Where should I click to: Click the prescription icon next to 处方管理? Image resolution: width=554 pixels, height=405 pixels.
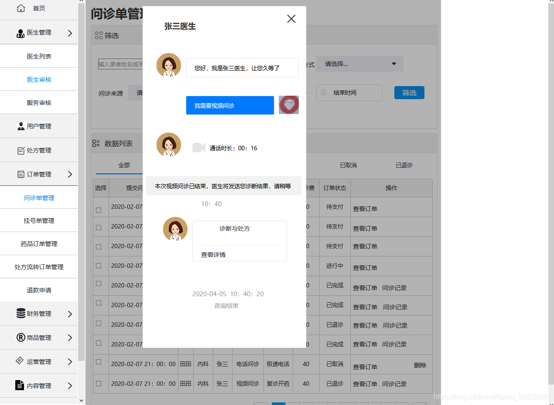pos(21,150)
